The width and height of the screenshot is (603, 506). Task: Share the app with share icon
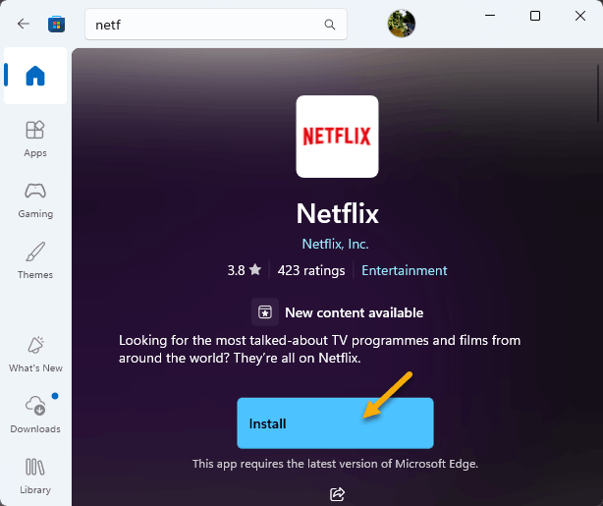point(337,493)
